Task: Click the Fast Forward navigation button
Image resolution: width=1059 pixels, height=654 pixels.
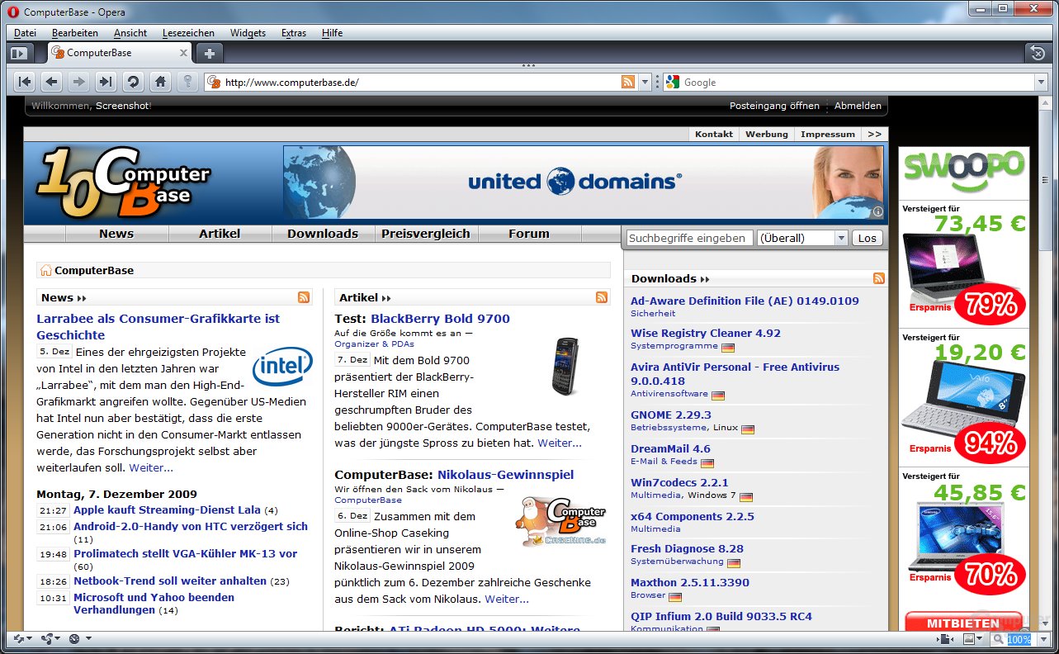Action: click(x=105, y=82)
